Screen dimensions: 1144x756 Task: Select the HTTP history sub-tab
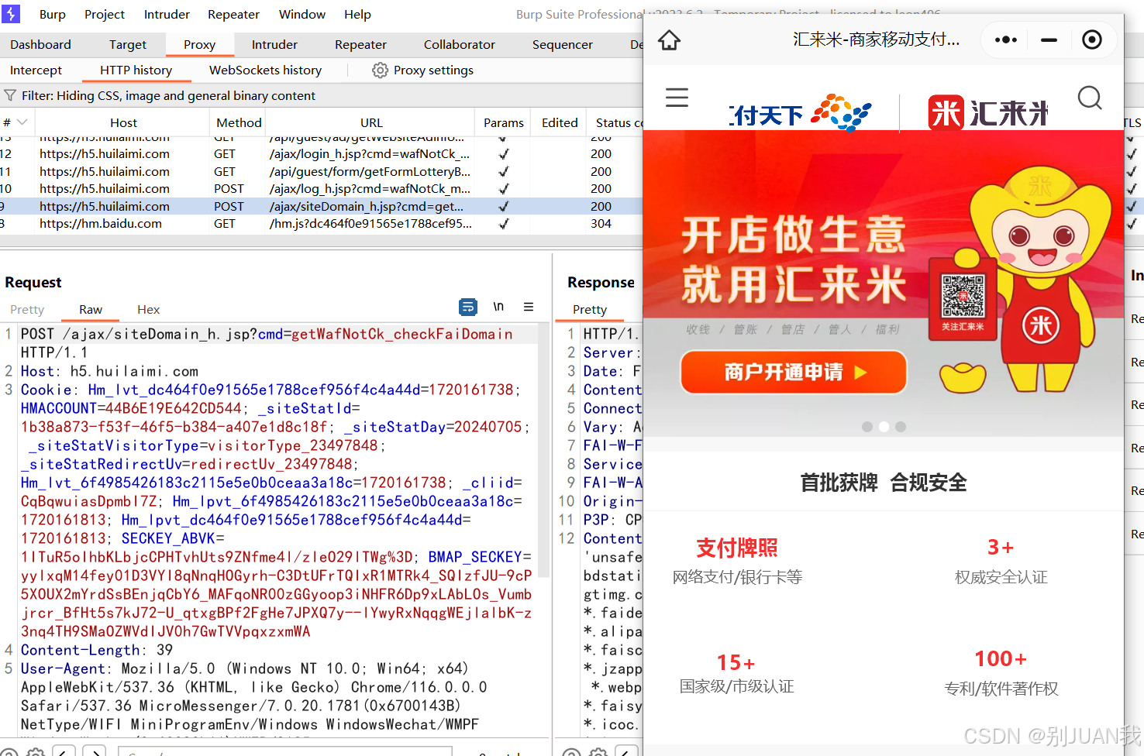(x=136, y=70)
